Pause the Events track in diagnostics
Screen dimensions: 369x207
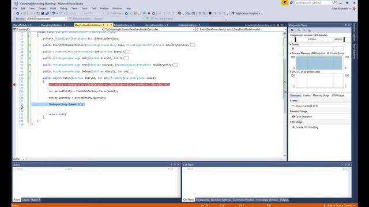(x=293, y=48)
